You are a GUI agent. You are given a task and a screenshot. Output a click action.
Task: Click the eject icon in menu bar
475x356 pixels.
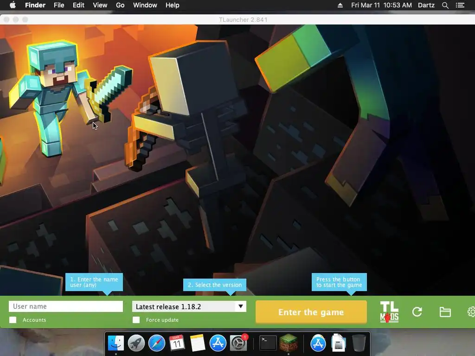click(340, 5)
